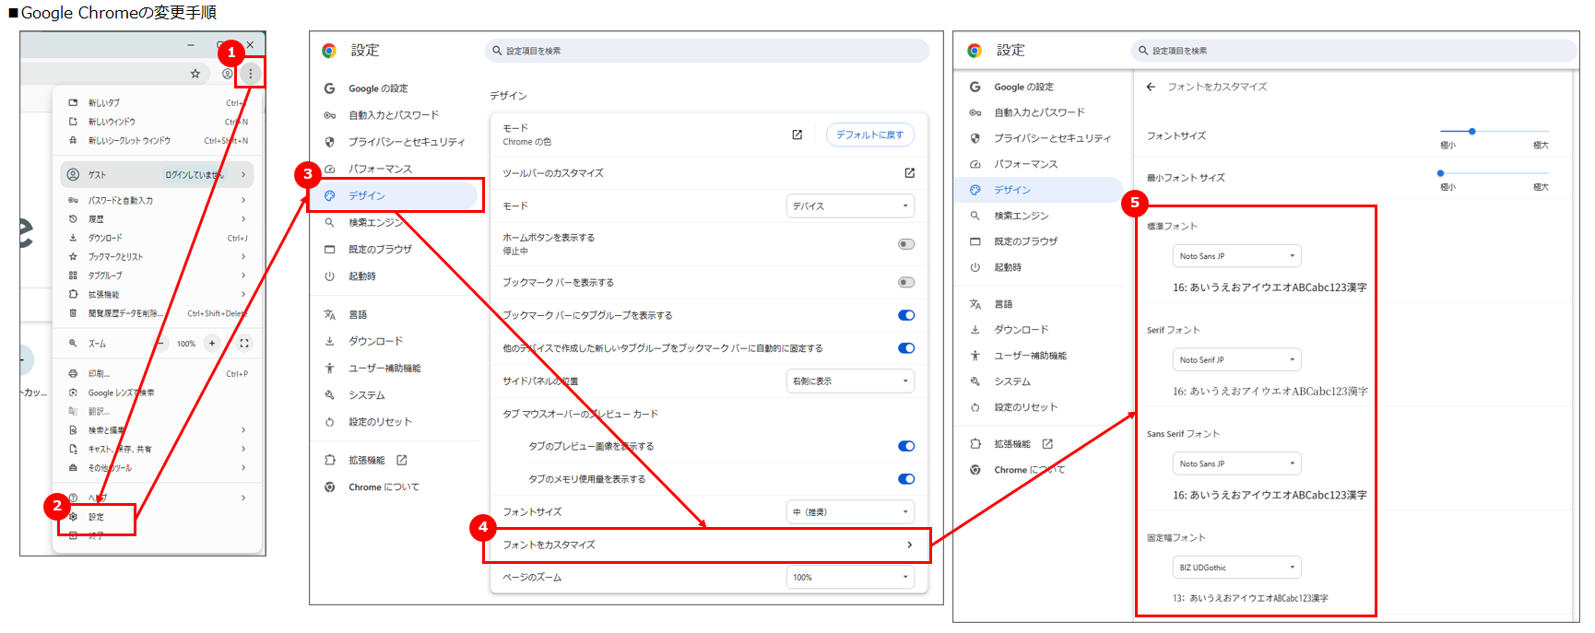Expand the ゲスト profile row in Chrome menu
The image size is (1595, 633).
[x=157, y=174]
